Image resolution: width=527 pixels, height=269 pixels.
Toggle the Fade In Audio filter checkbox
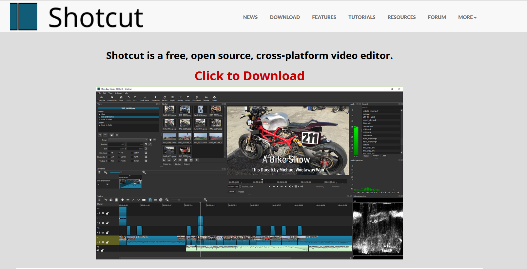(100, 125)
